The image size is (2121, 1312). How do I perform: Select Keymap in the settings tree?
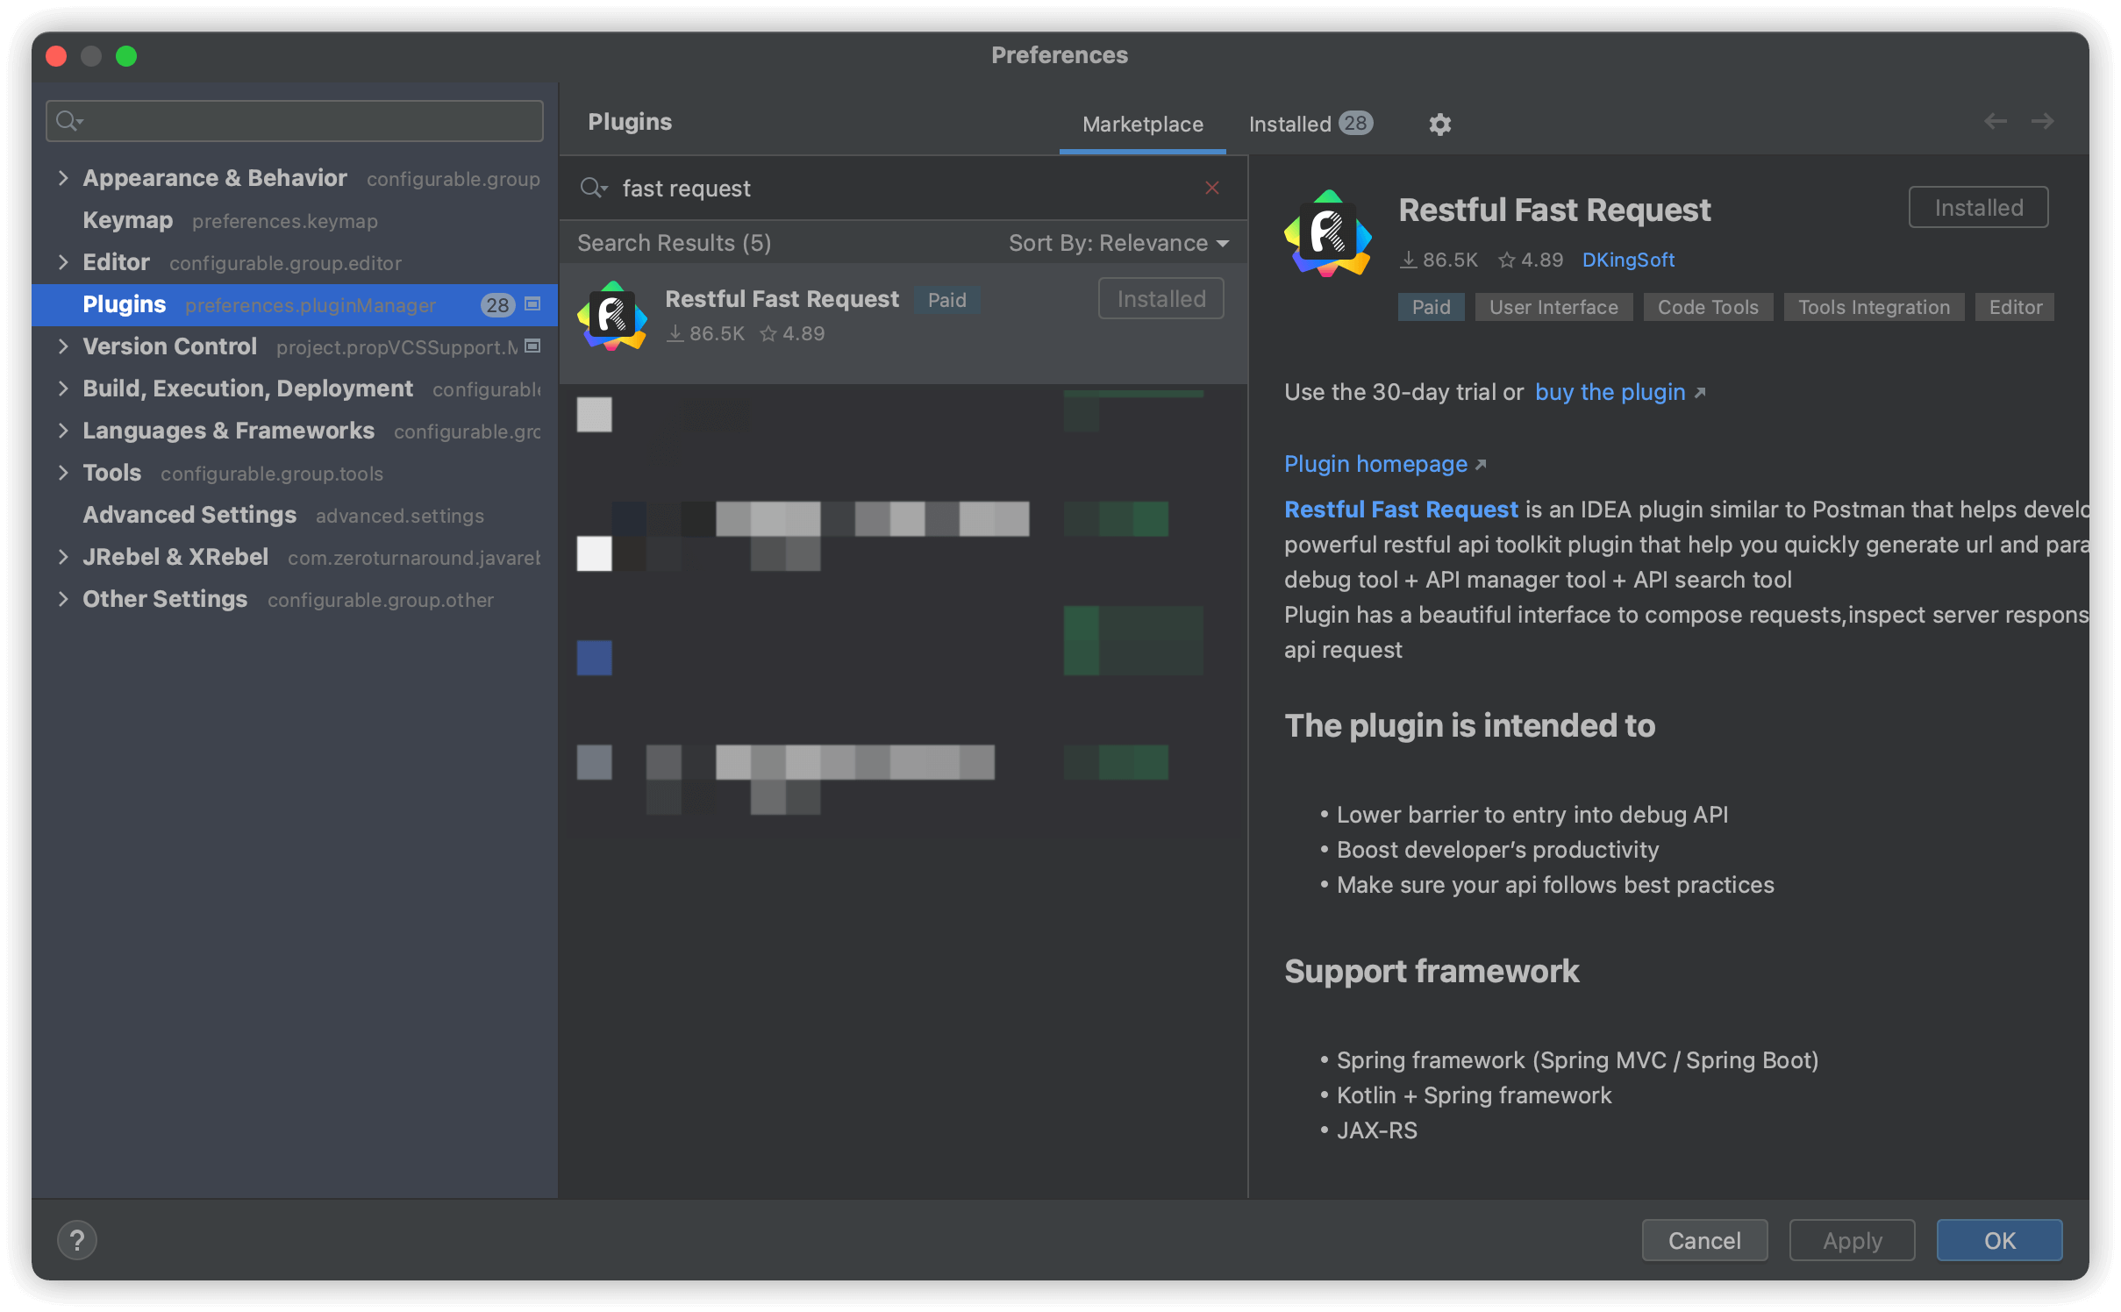[x=128, y=220]
